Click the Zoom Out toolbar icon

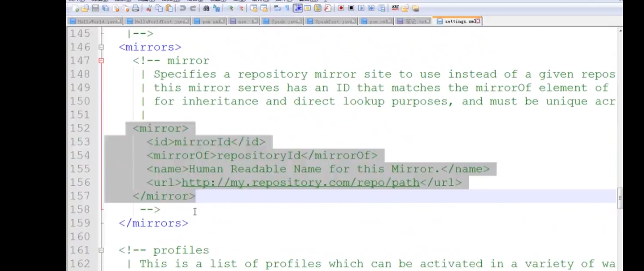(241, 9)
